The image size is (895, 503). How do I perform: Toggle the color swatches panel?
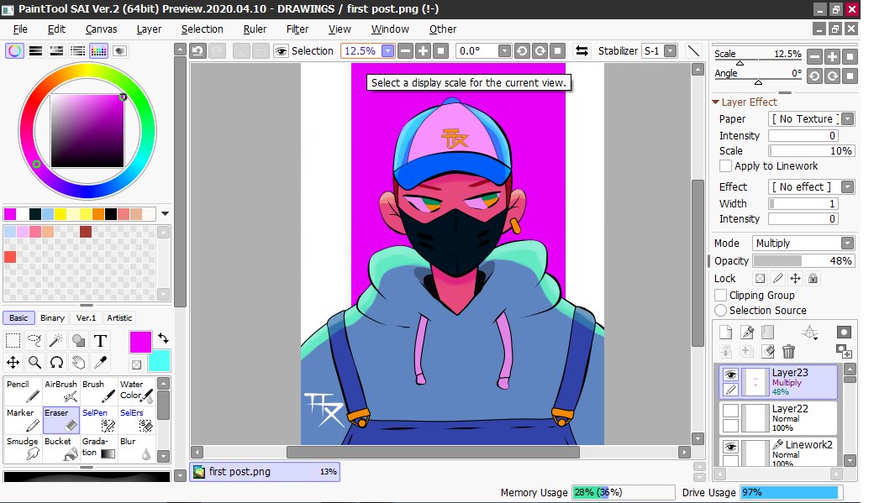99,50
